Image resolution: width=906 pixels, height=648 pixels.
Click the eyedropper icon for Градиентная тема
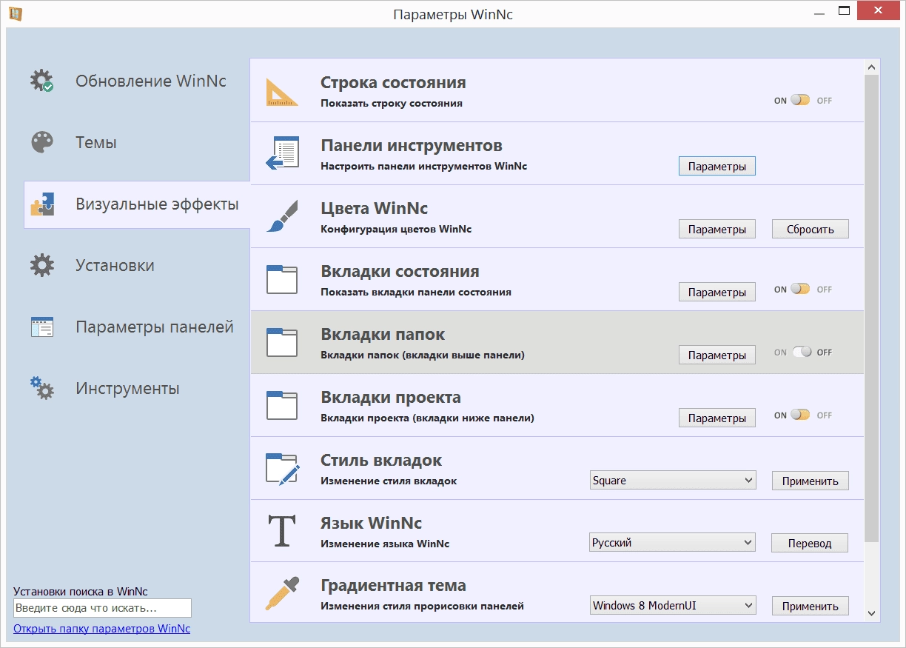(x=282, y=594)
